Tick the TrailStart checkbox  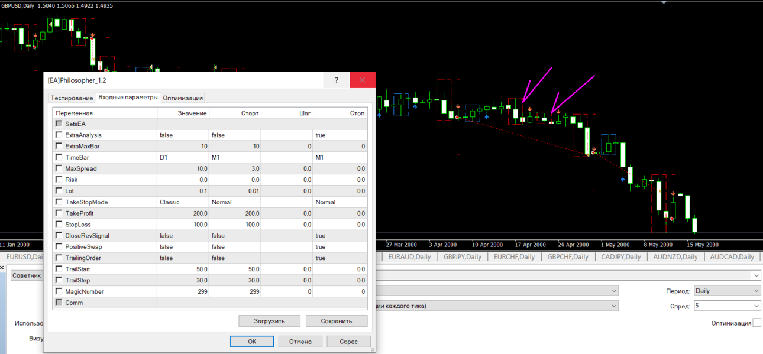59,269
